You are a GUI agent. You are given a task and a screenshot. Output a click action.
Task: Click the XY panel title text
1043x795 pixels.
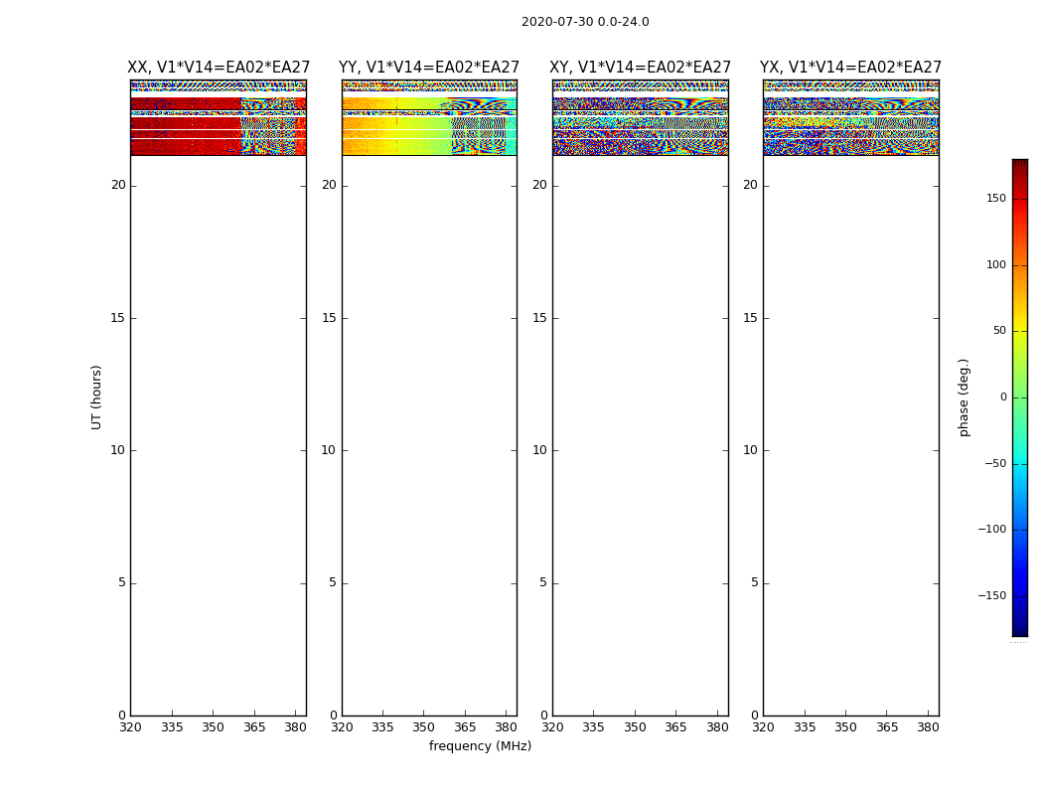pyautogui.click(x=641, y=68)
